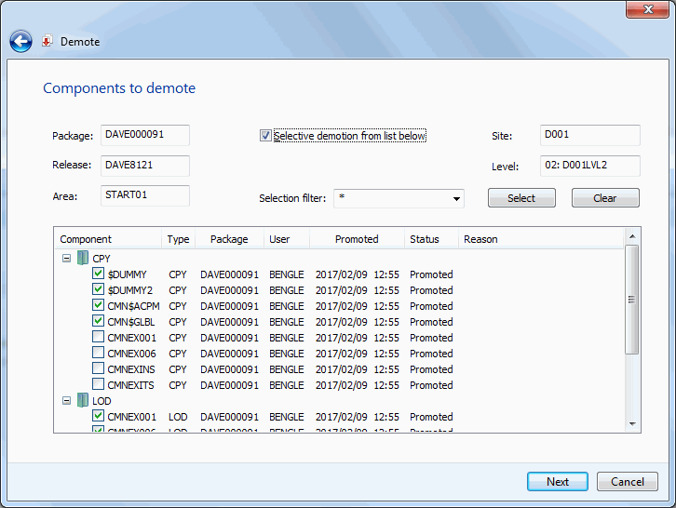Close the Demote window

pyautogui.click(x=647, y=9)
